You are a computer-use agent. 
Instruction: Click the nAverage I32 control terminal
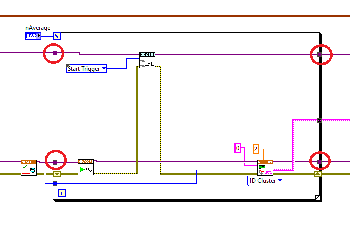pos(33,36)
